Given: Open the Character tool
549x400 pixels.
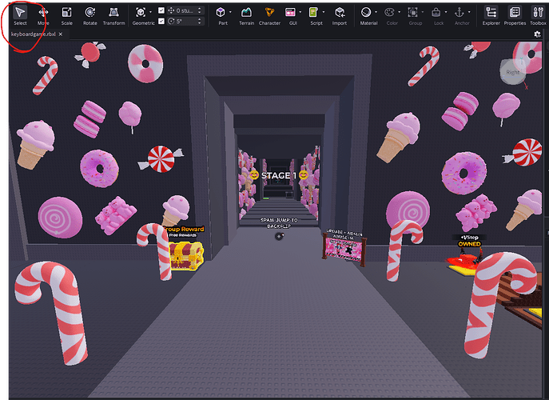Looking at the screenshot, I should [269, 16].
